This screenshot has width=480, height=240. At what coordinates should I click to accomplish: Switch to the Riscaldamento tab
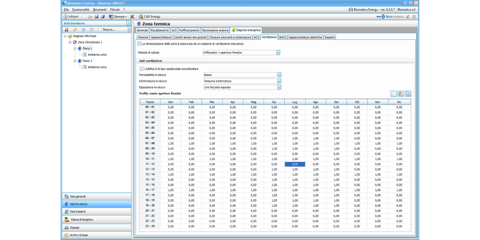pyautogui.click(x=160, y=30)
